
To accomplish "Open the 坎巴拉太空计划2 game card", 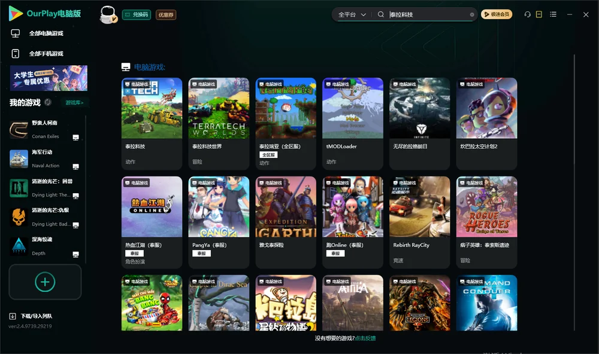I will coord(486,124).
